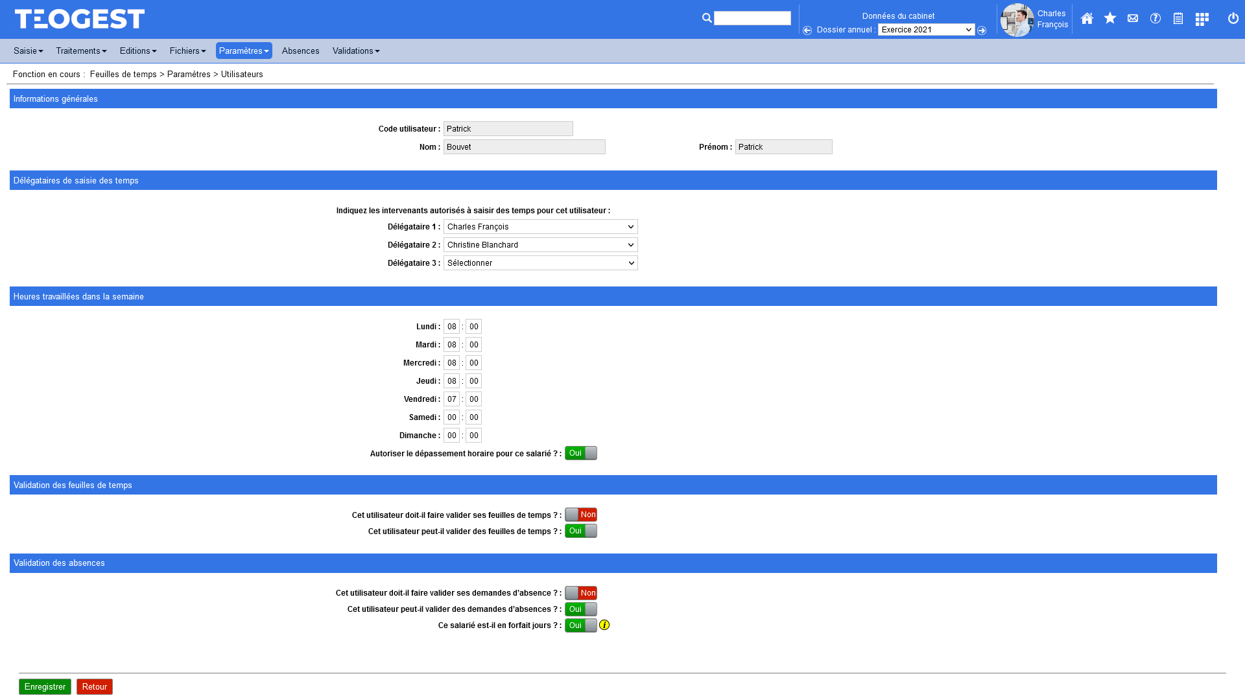1245x700 pixels.
Task: Click the Enregistrer button
Action: click(x=45, y=686)
